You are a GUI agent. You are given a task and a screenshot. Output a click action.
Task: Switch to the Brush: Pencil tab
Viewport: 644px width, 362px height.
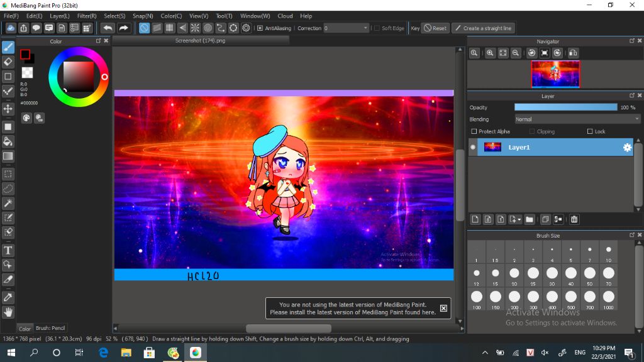50,328
